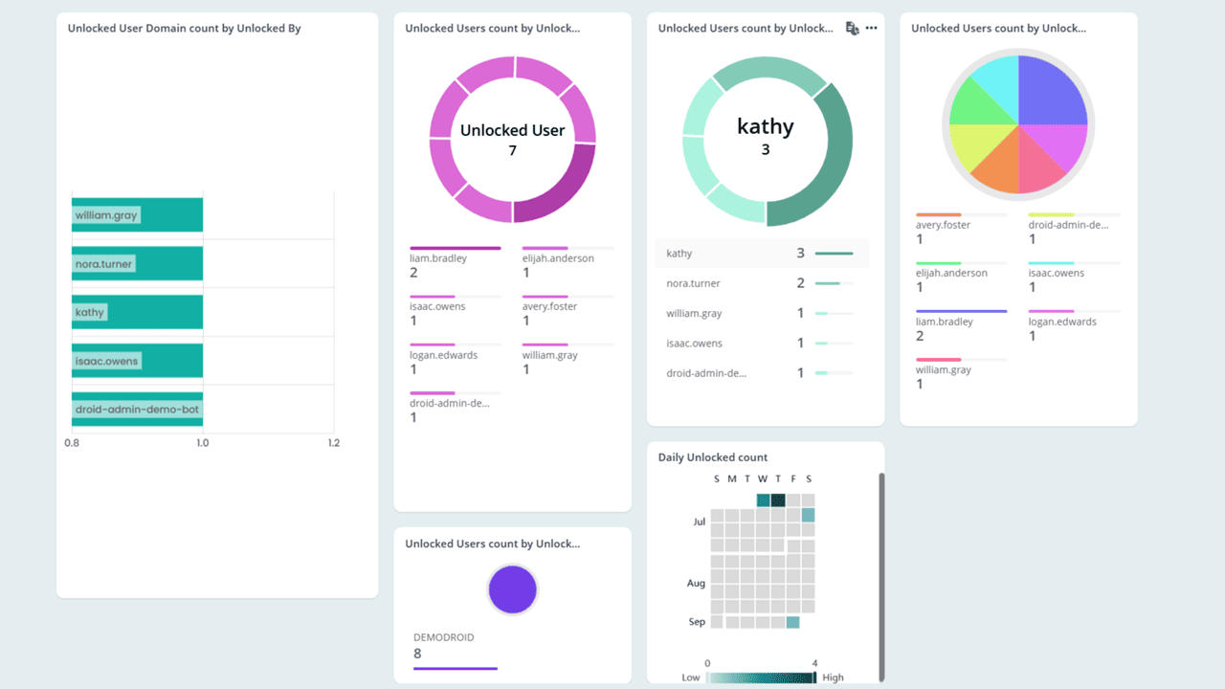Click the highlighted September heatmap cell
1225x689 pixels.
(x=792, y=622)
